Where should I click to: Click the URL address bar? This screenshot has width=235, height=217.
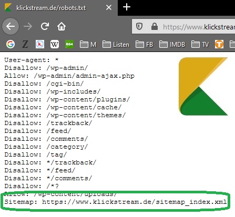[x=183, y=27]
